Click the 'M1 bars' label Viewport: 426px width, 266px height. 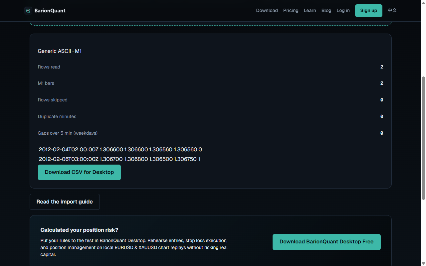point(46,83)
